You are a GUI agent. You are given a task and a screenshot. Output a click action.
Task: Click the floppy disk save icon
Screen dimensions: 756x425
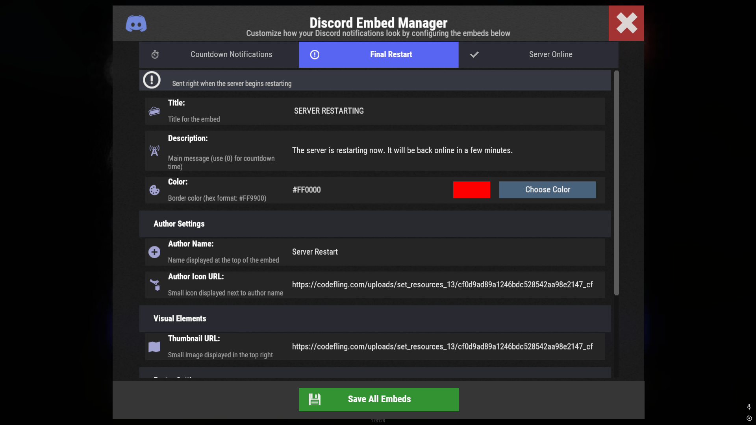pyautogui.click(x=315, y=399)
